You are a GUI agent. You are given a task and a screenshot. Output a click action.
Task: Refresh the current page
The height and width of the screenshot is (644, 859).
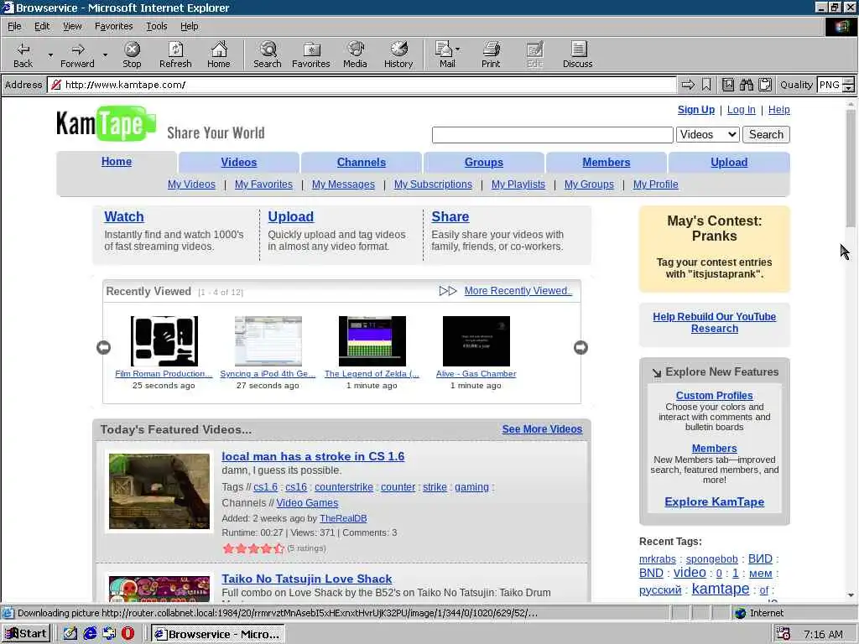pyautogui.click(x=175, y=55)
